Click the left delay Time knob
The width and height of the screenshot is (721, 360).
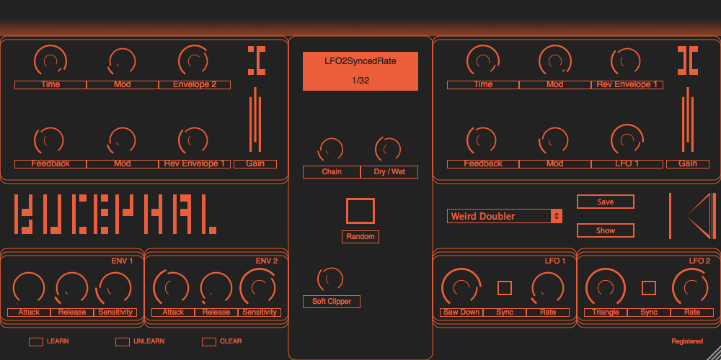tap(50, 60)
